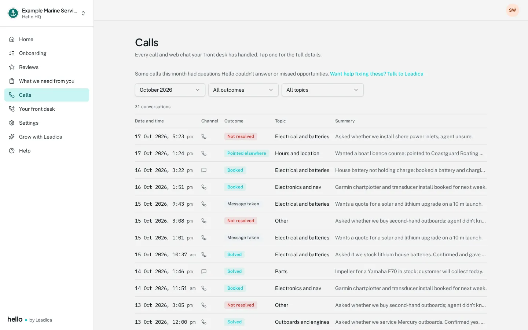Open the Onboarding sidebar item

47,53
